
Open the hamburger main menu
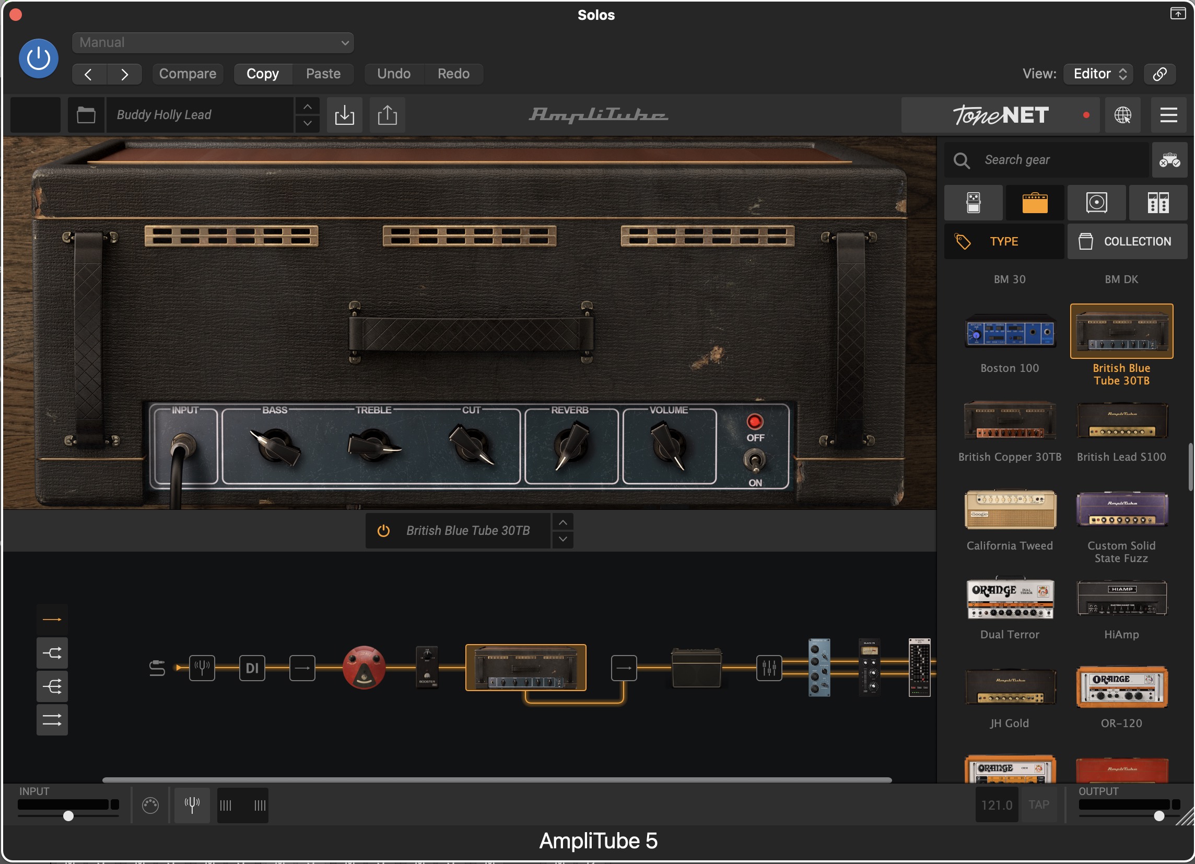click(x=1168, y=115)
